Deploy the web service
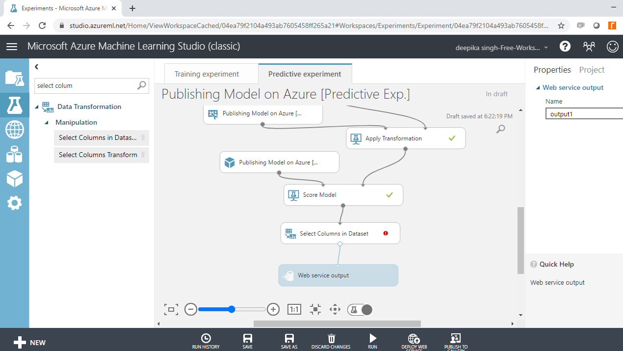This screenshot has width=623, height=351. click(x=414, y=342)
